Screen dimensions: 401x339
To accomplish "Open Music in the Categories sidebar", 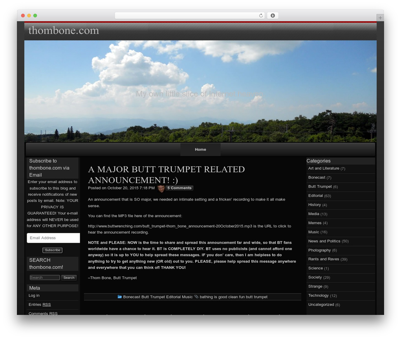I will point(314,232).
